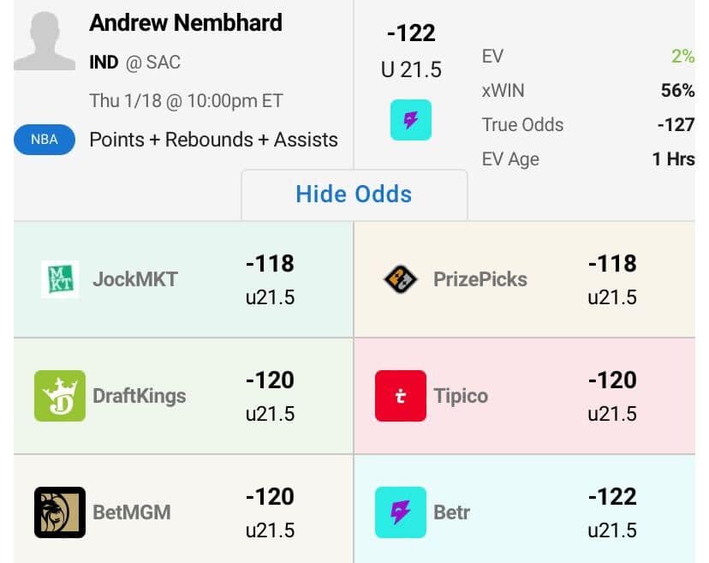Click the top -122 best odds
Image resolution: width=709 pixels, height=563 pixels.
(411, 33)
